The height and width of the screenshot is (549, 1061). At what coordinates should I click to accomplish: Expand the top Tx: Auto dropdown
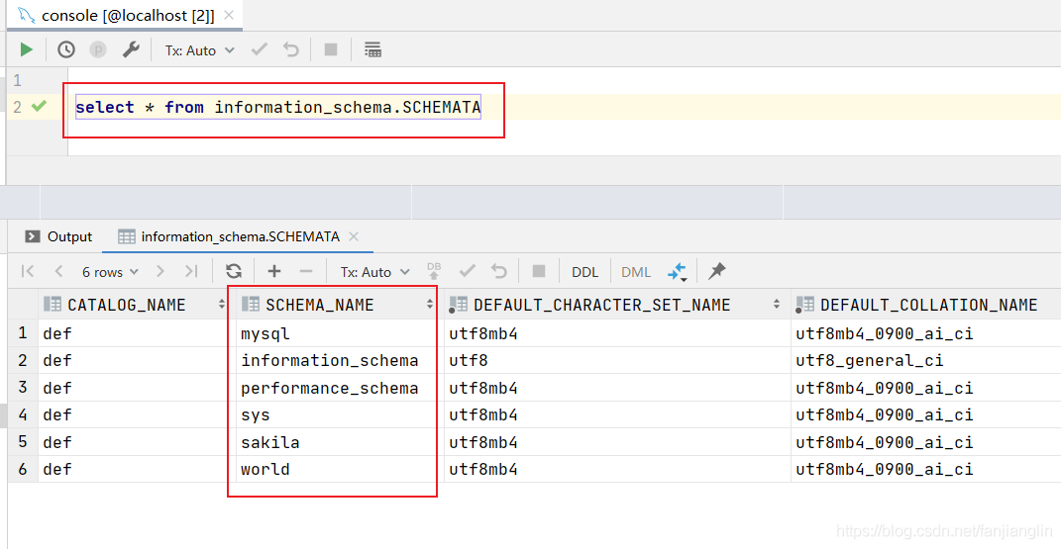click(x=199, y=50)
